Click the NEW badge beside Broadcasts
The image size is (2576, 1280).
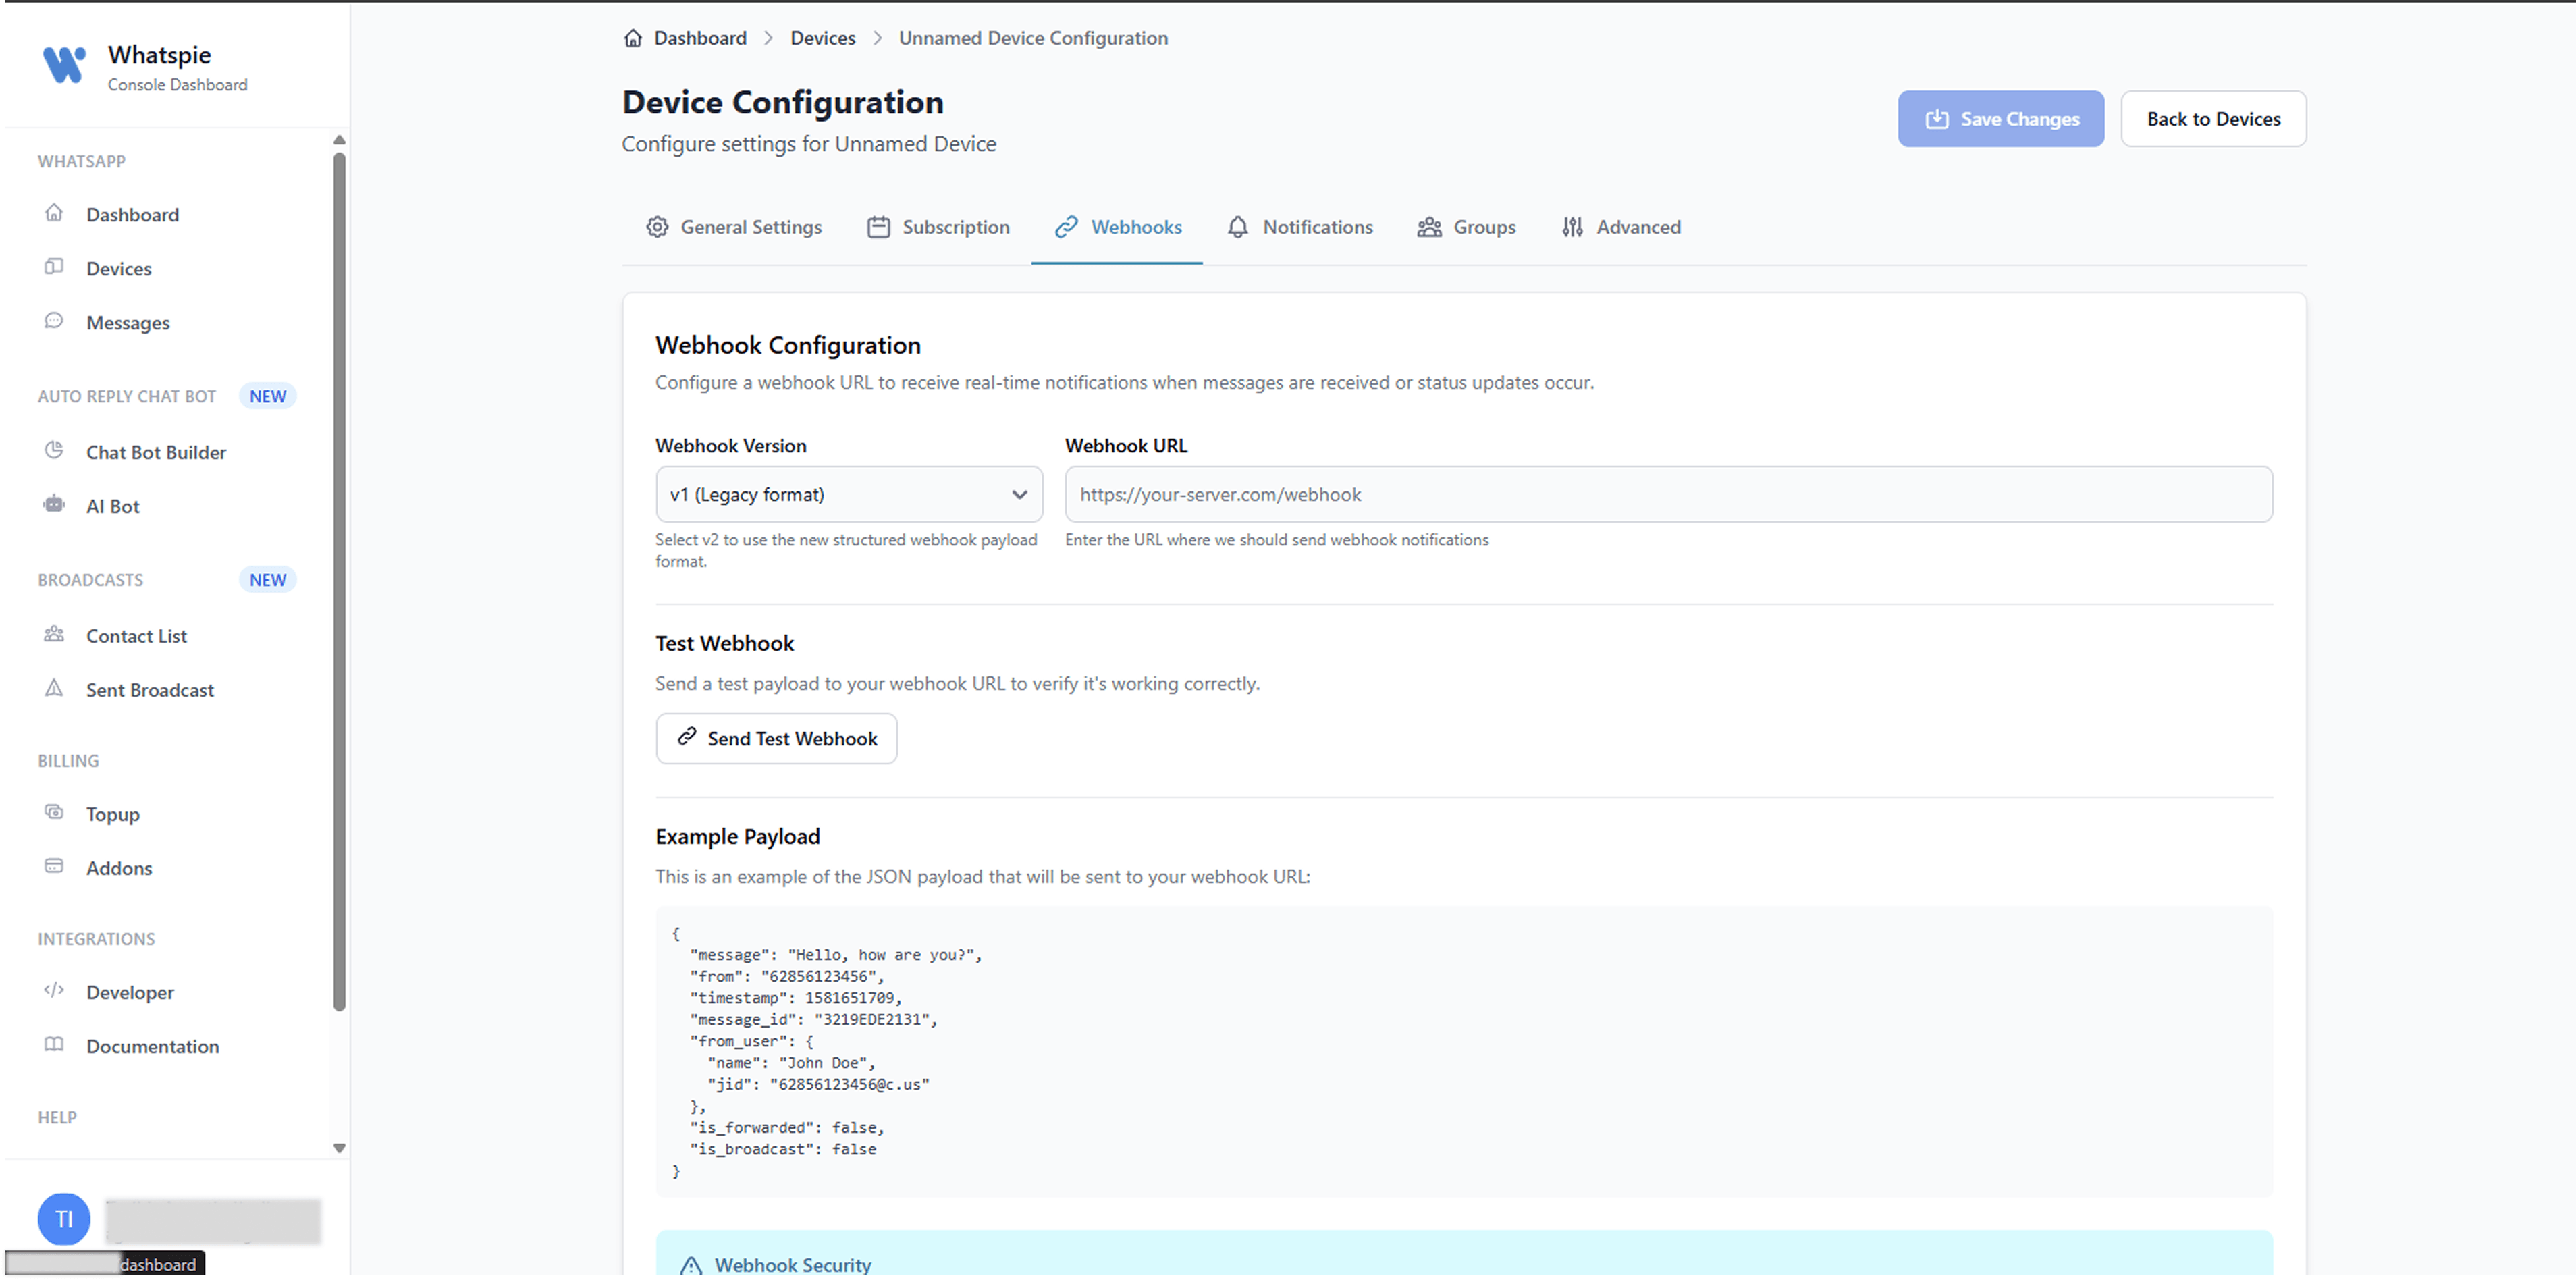tap(267, 580)
